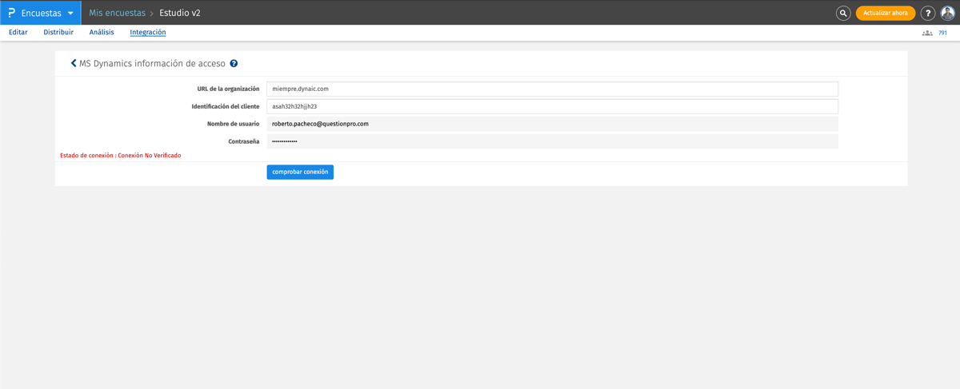Click the comprobar conexión button
960x389 pixels.
point(300,172)
